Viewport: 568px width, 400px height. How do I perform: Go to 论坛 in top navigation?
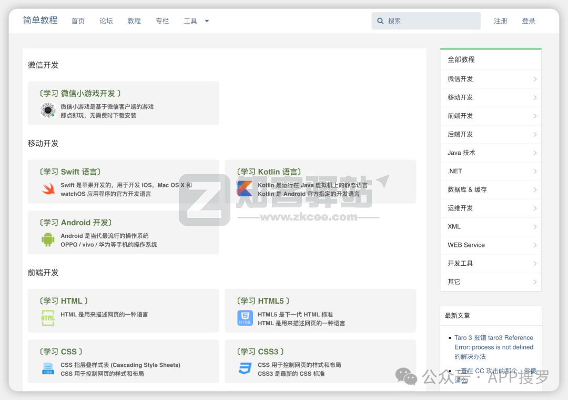coord(106,21)
